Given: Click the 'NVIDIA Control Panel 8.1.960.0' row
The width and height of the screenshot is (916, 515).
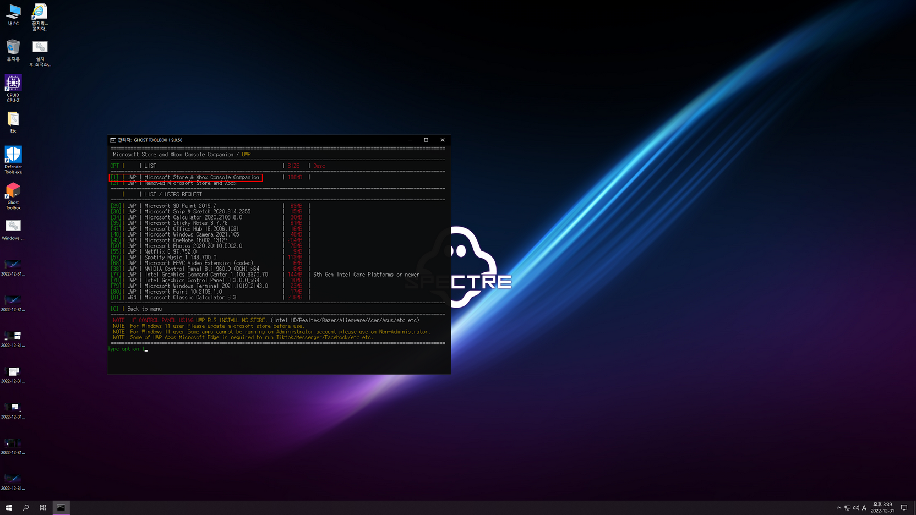Looking at the screenshot, I should (211, 269).
